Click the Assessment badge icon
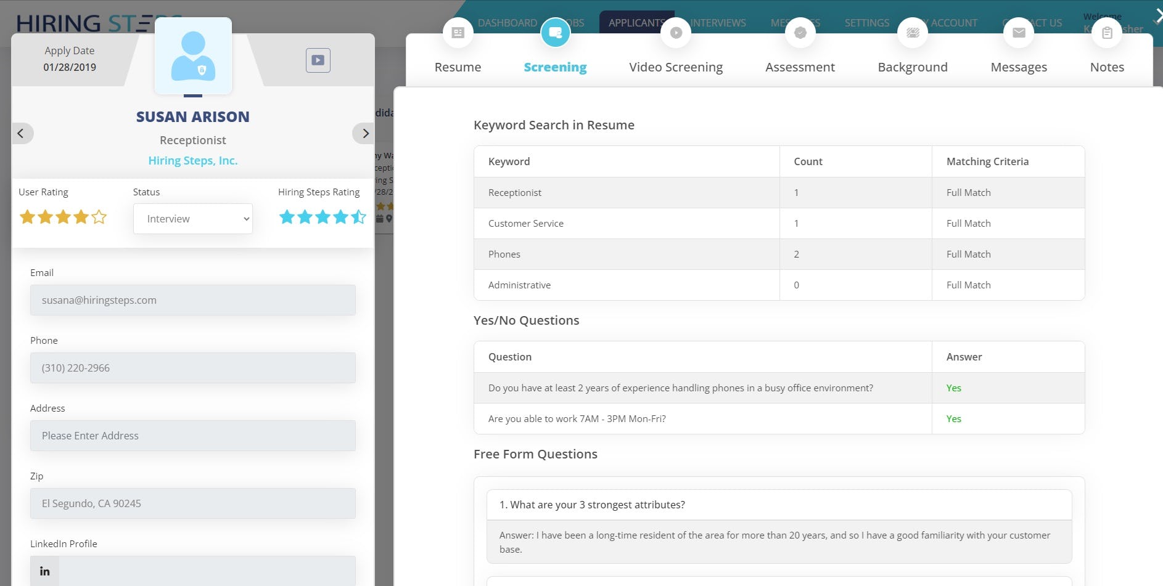1163x586 pixels. click(800, 33)
